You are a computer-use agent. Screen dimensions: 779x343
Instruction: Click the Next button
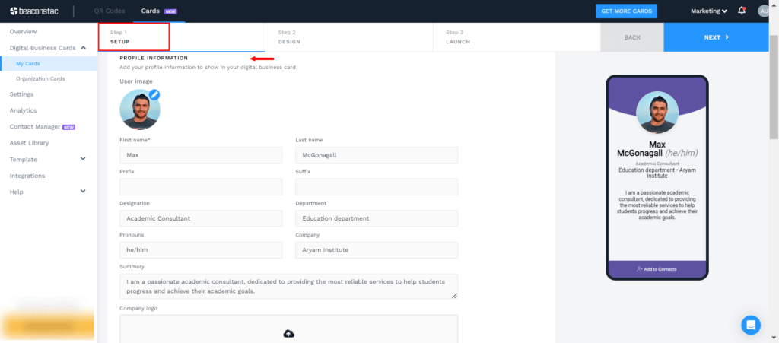click(x=716, y=37)
